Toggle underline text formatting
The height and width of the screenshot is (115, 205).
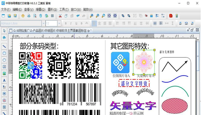click(x=76, y=24)
